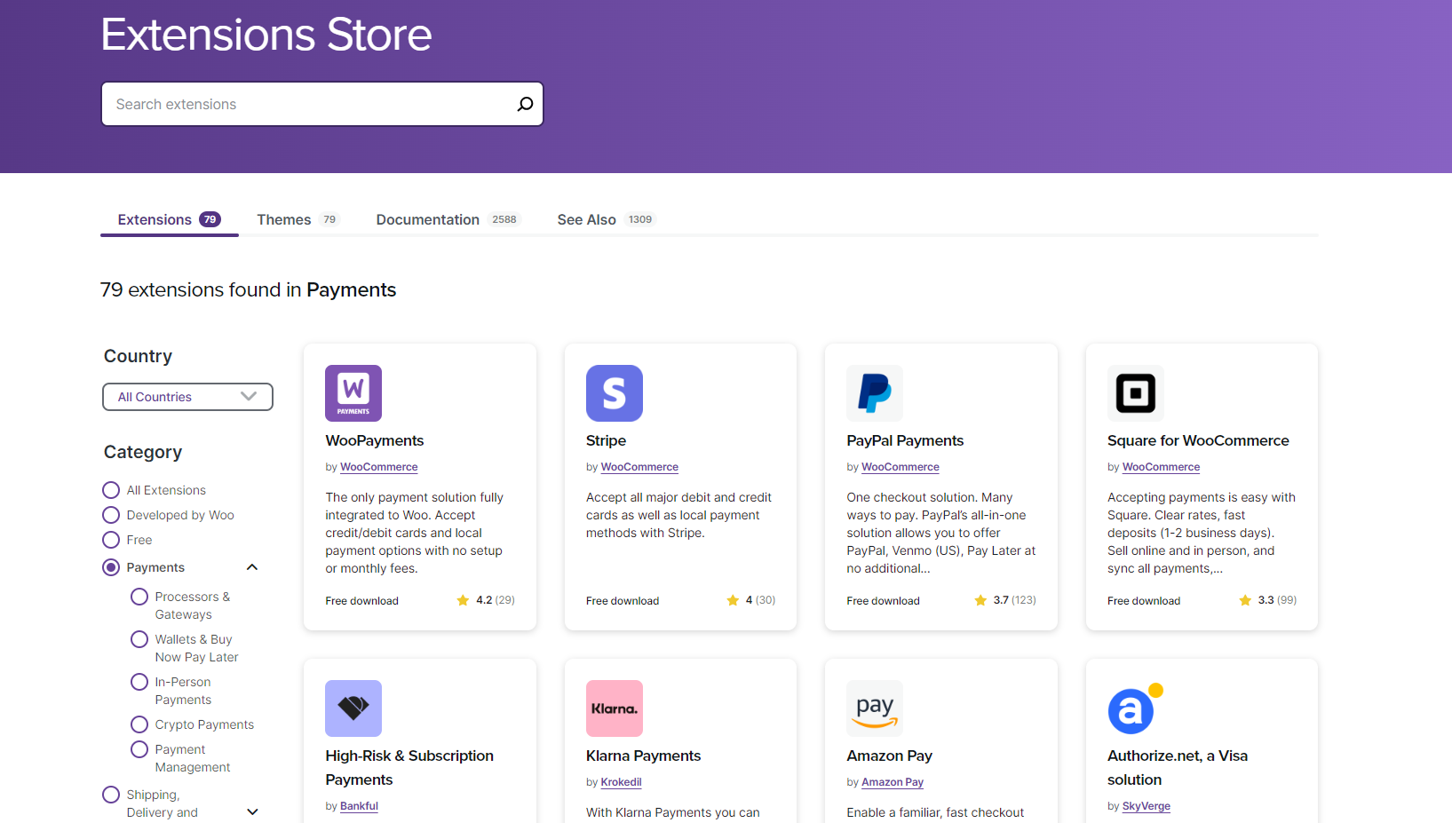The image size is (1452, 823).
Task: Open the Amazon Pay logo icon
Action: [875, 708]
